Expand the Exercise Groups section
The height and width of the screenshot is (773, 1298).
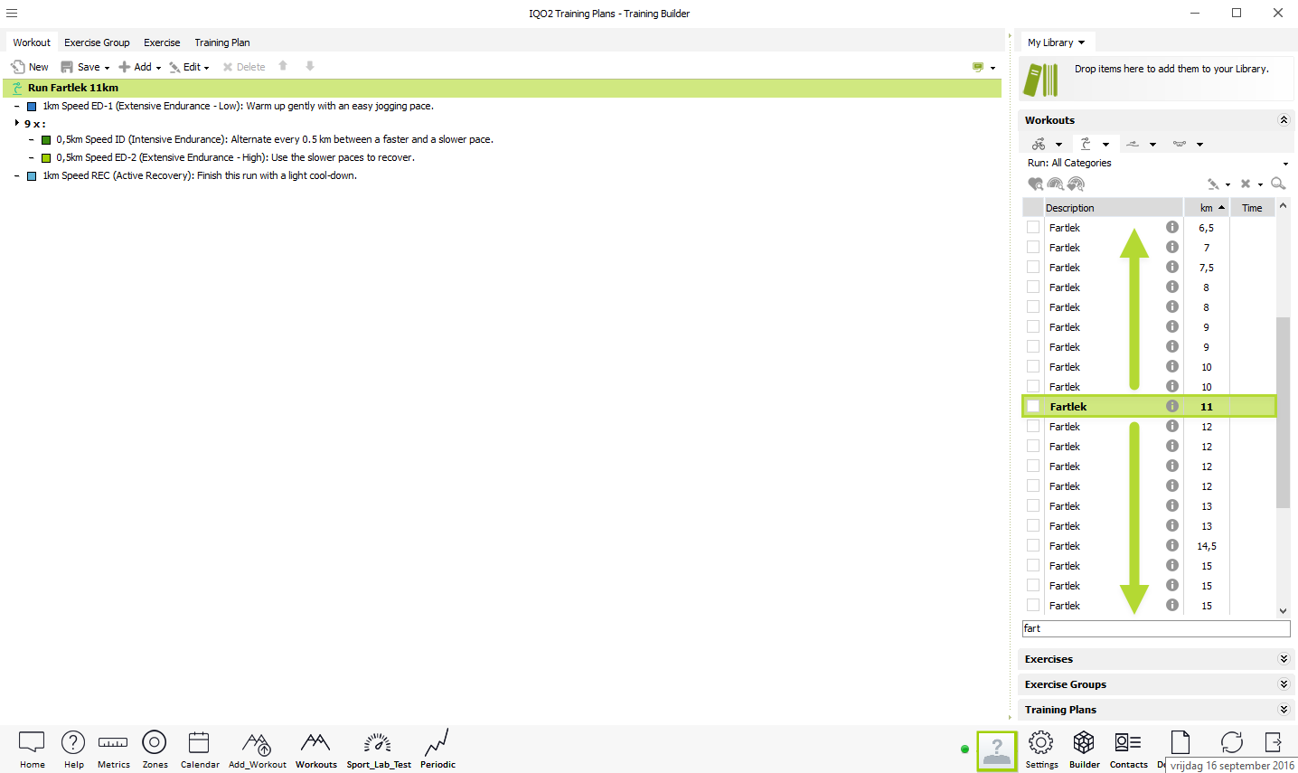(1284, 684)
